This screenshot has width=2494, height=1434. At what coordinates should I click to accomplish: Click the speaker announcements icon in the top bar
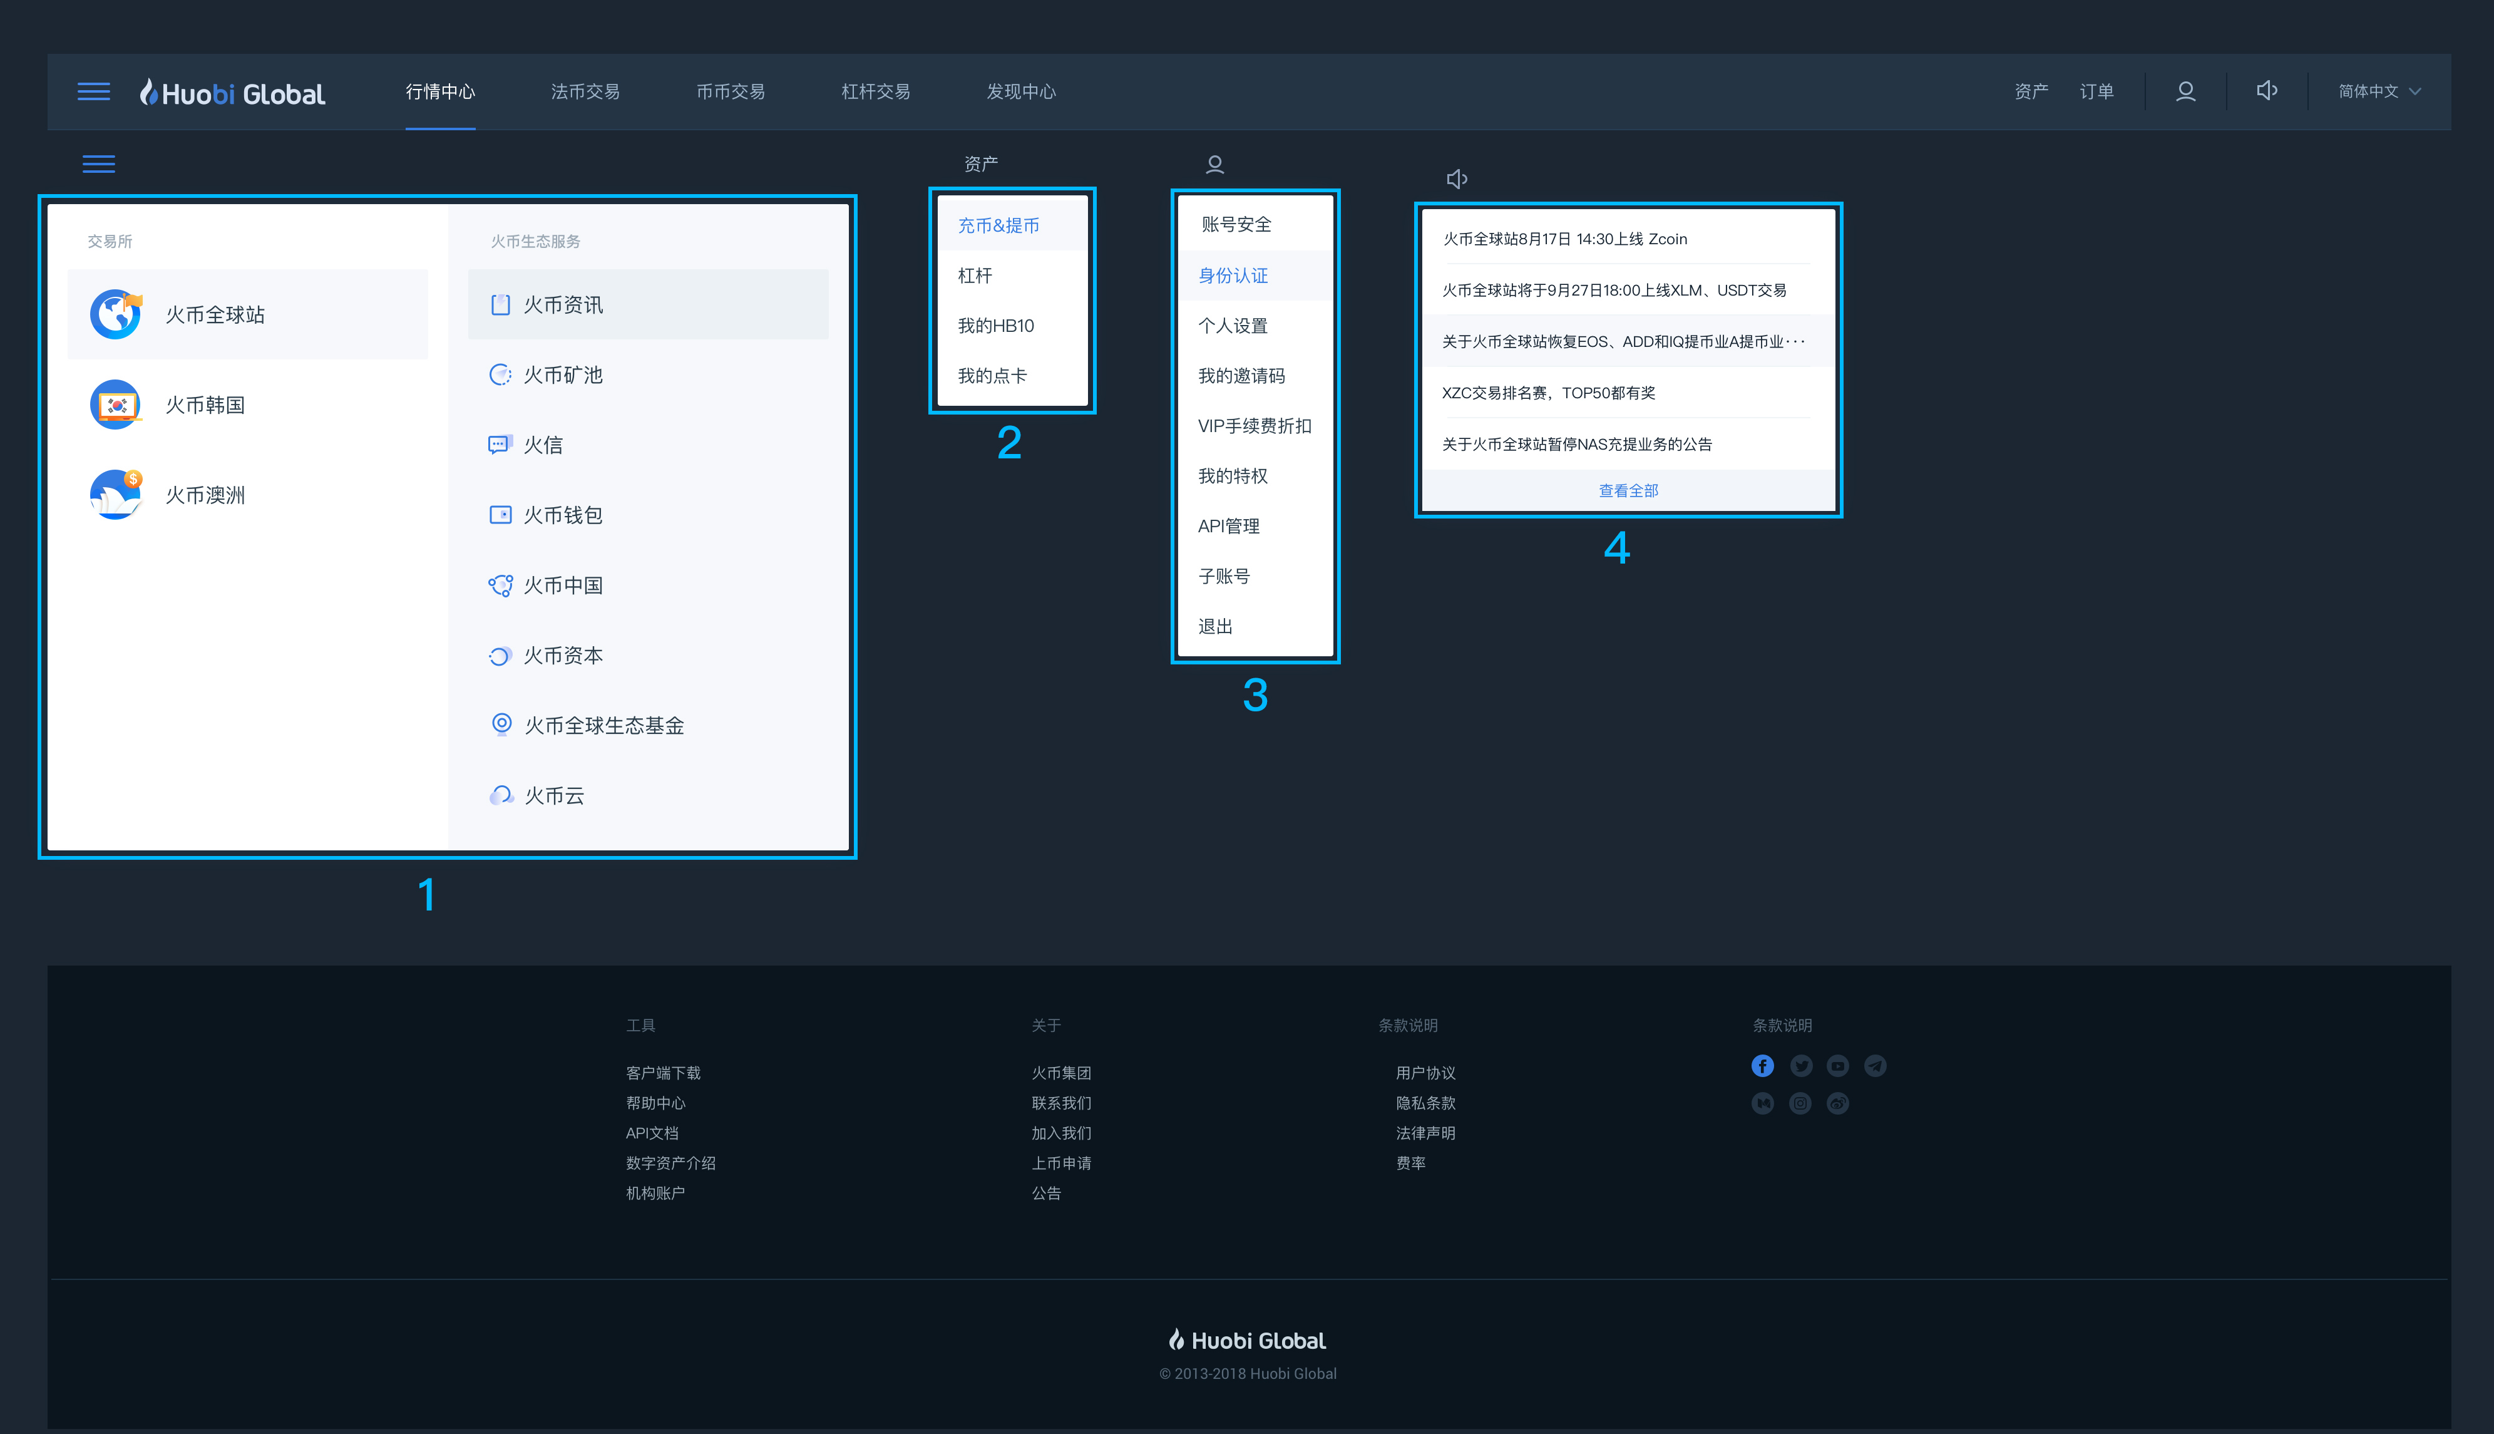[x=2267, y=91]
